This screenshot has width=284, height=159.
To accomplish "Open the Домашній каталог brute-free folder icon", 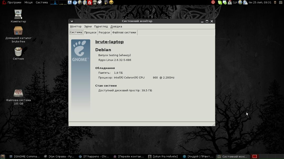I will 18,34.
